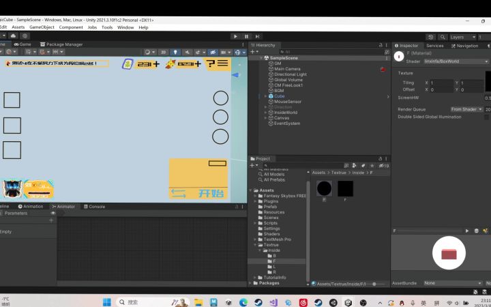
Task: Open the Render Queue From Shader dropdown
Action: coord(466,109)
